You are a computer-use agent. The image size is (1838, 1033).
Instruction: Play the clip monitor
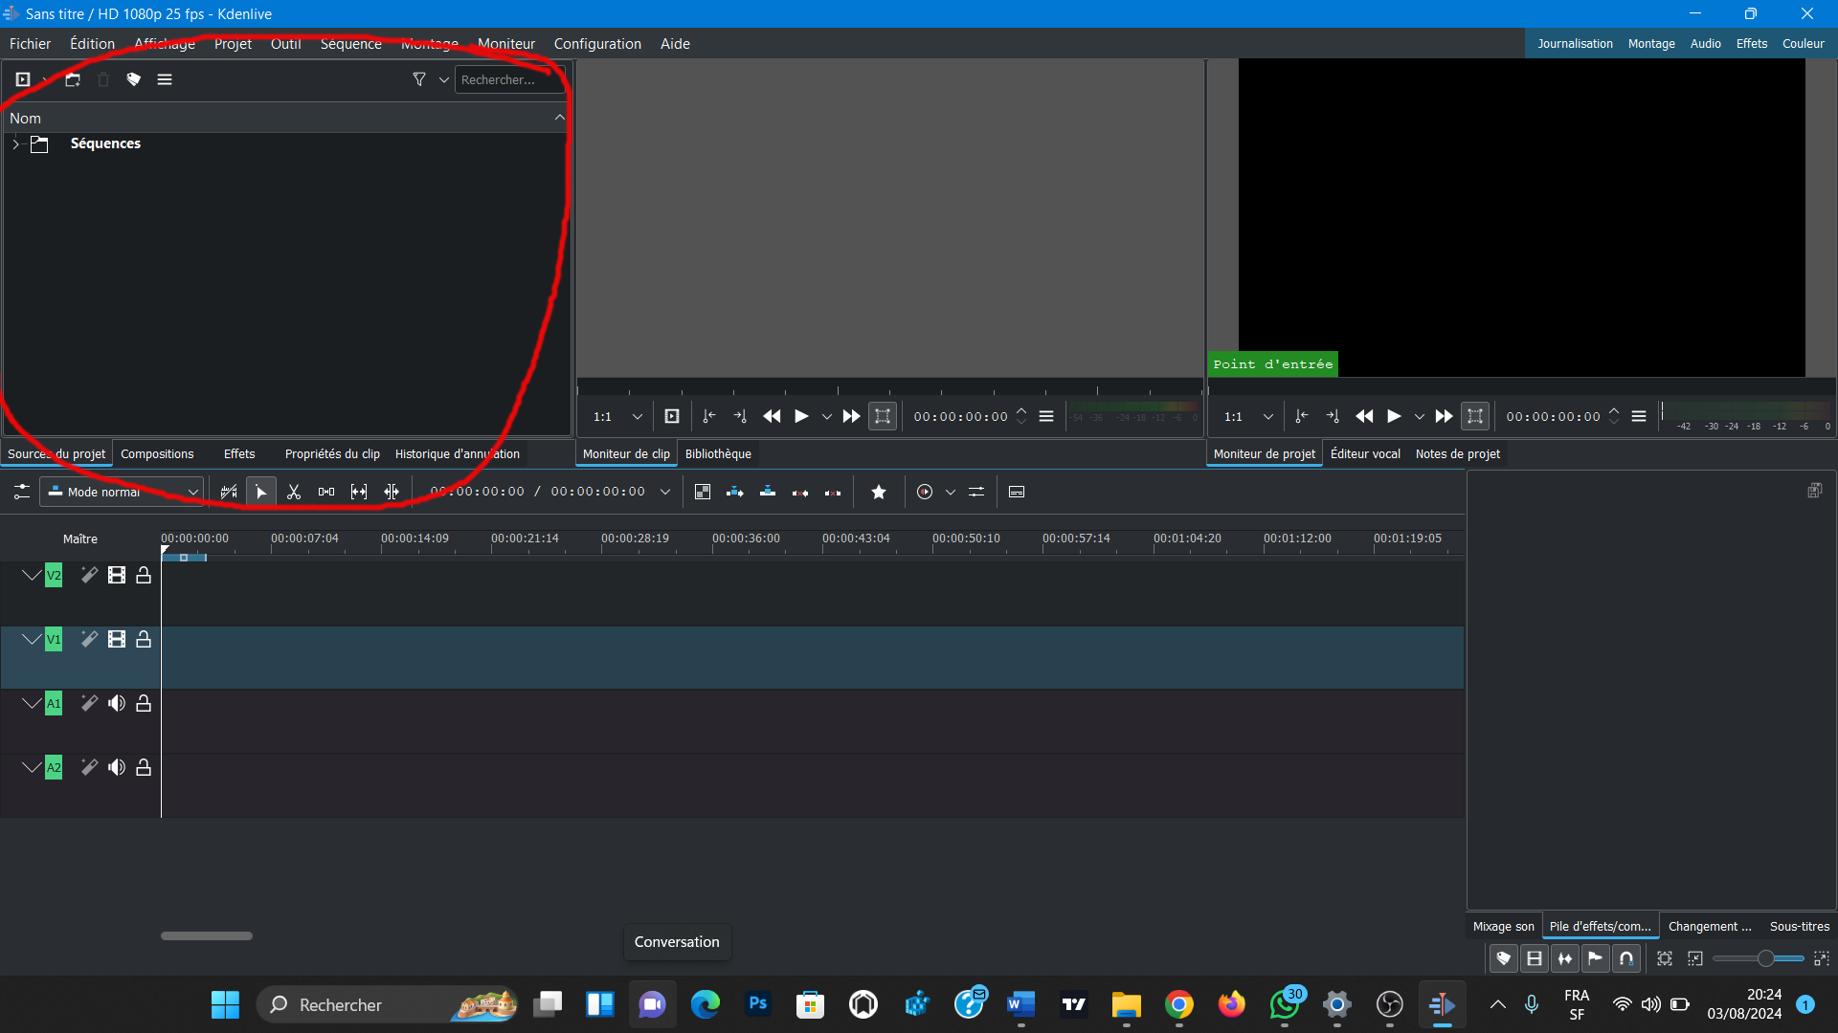point(801,416)
